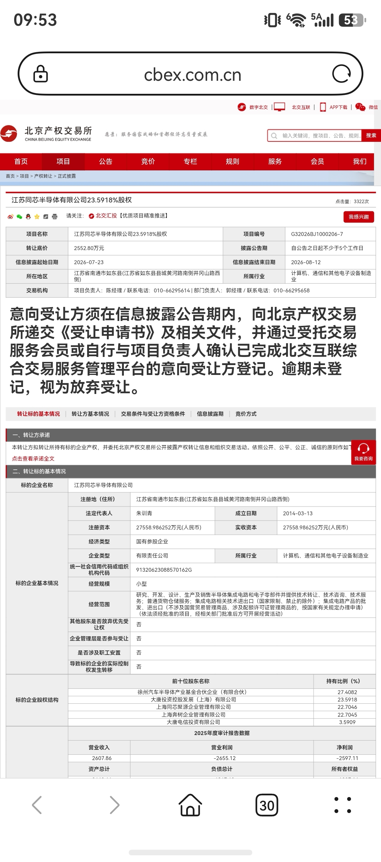
Task: Click the 2014-03-13 founding date
Action: click(298, 513)
